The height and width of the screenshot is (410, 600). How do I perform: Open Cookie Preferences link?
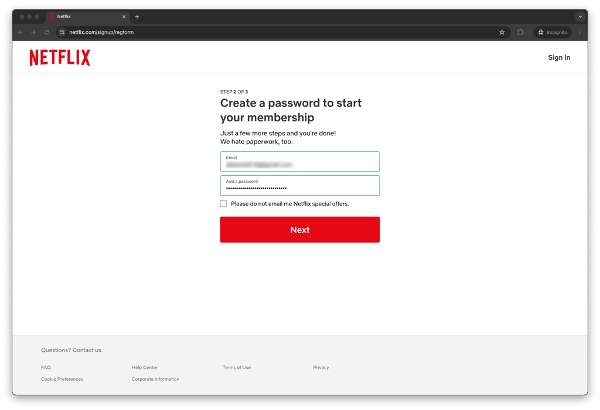point(62,379)
